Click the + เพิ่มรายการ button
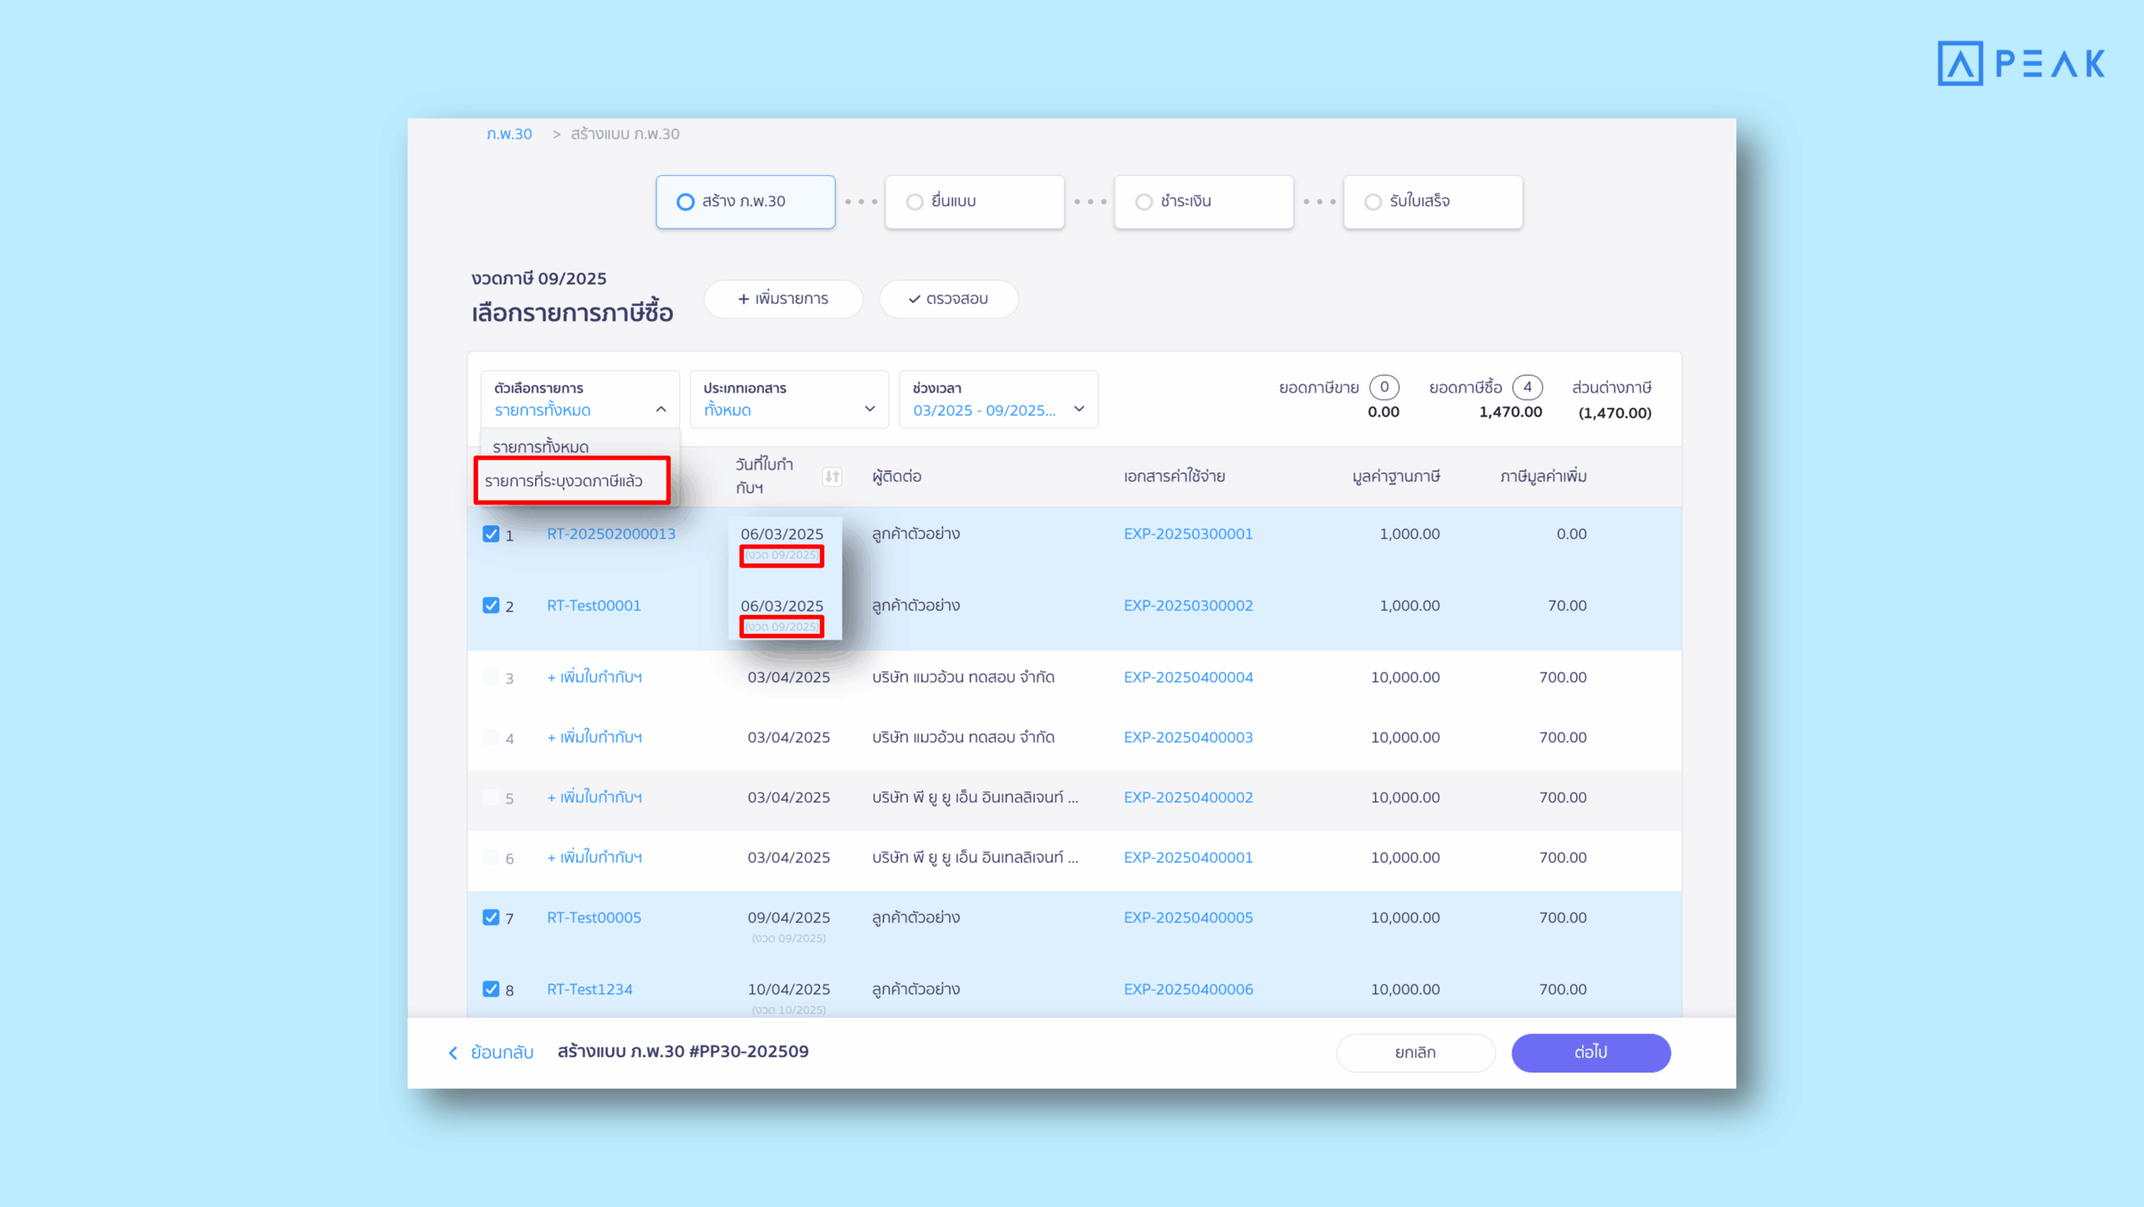2144x1207 pixels. point(782,299)
